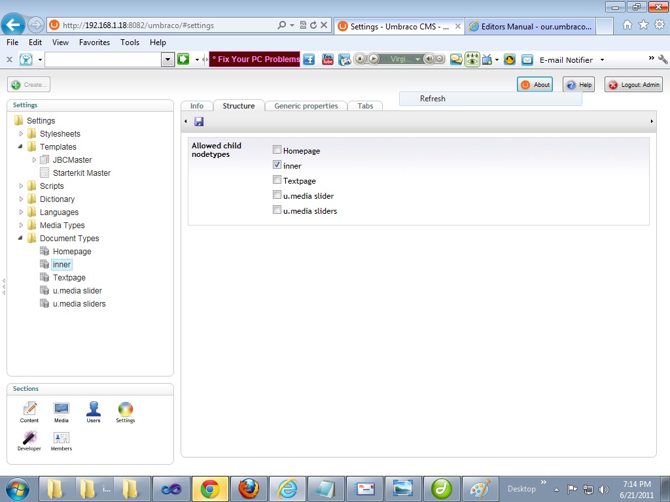Enable the Textpage child nodetype

pyautogui.click(x=277, y=180)
